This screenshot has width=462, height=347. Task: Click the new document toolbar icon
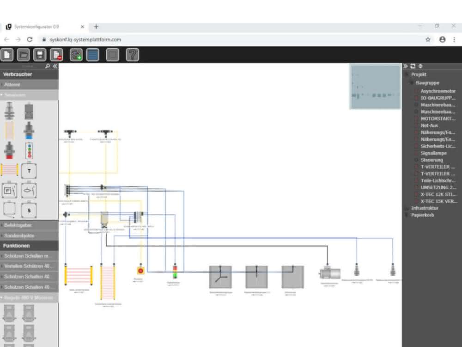(7, 55)
